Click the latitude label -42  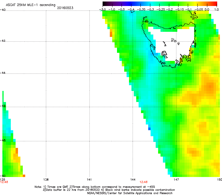click(x=3, y=40)
